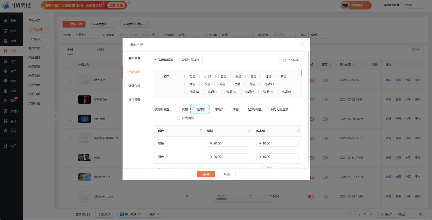432x220 pixels.
Task: Open the 微信 WeChat sidebar icon
Action: pyautogui.click(x=6, y=81)
